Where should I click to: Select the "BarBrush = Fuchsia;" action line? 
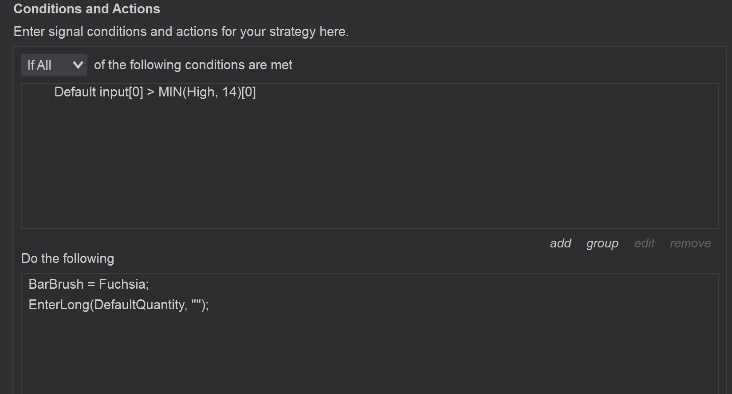coord(89,284)
